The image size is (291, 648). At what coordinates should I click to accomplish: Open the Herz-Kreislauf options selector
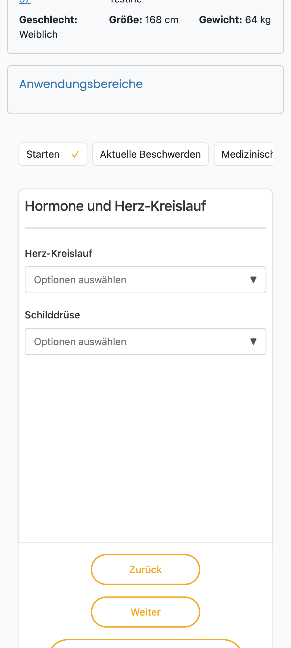[145, 280]
